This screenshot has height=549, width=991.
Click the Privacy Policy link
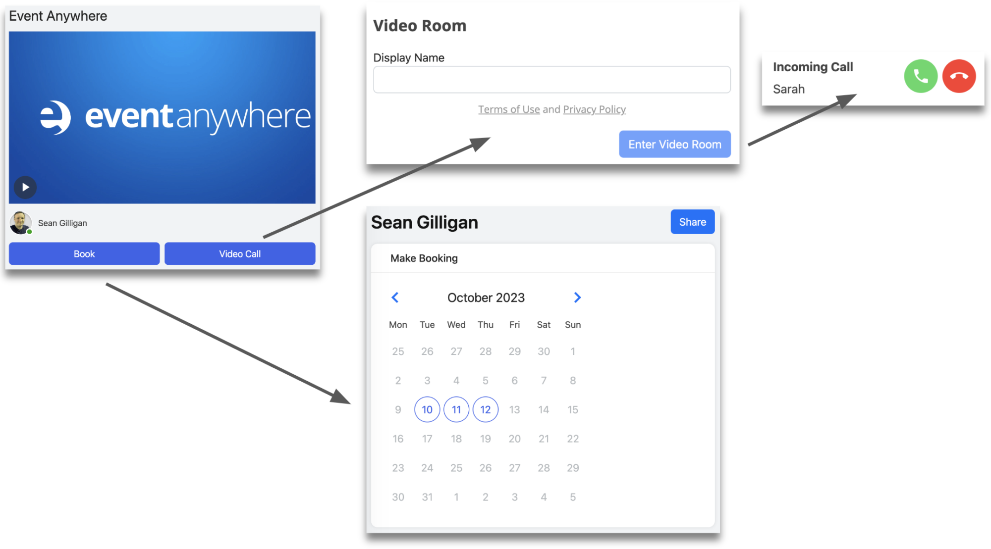(594, 109)
